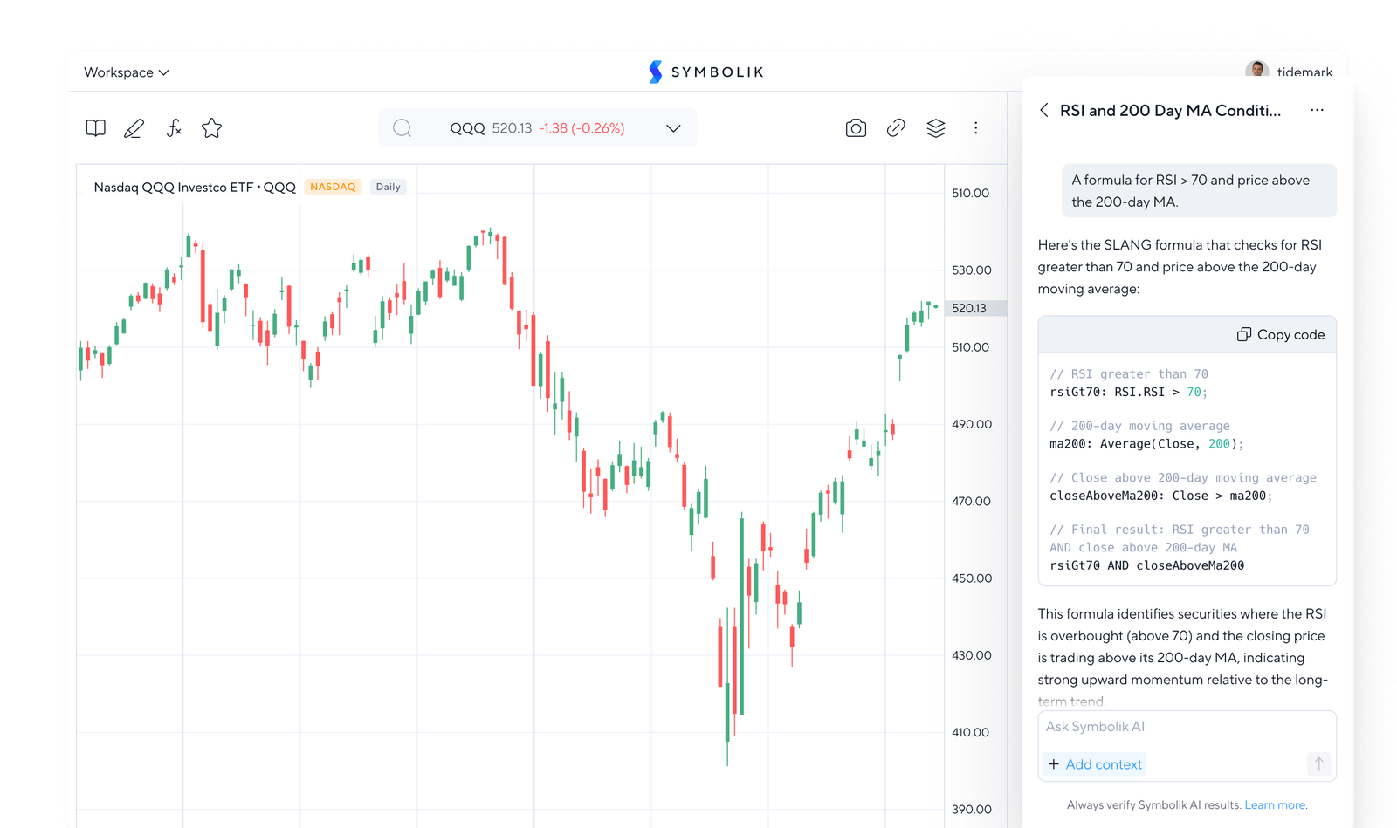The image size is (1397, 828).
Task: Expand the QQQ symbol dropdown chevron
Action: point(673,128)
